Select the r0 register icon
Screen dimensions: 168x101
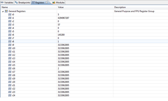10,15
